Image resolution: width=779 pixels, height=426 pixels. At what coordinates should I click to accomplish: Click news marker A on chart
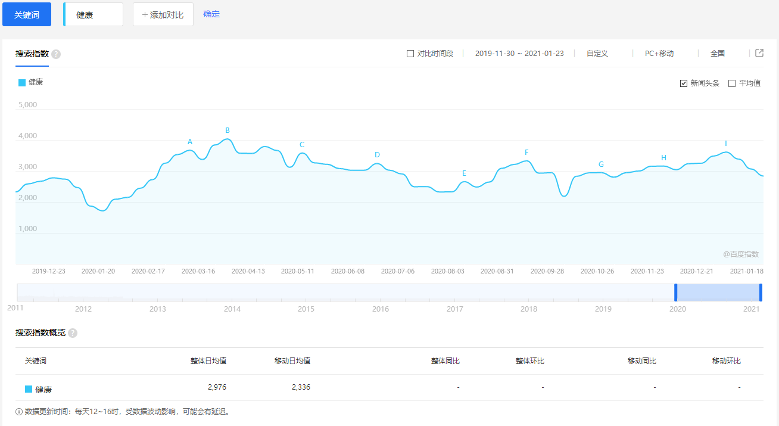pyautogui.click(x=190, y=142)
